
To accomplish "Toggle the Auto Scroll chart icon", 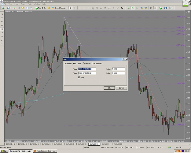I will 151,8.
